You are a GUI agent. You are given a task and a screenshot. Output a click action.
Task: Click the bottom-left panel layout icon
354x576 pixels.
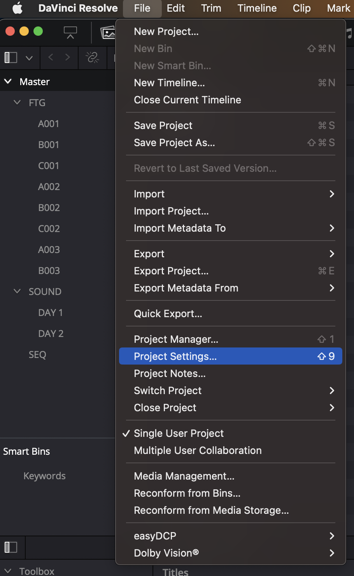11,547
